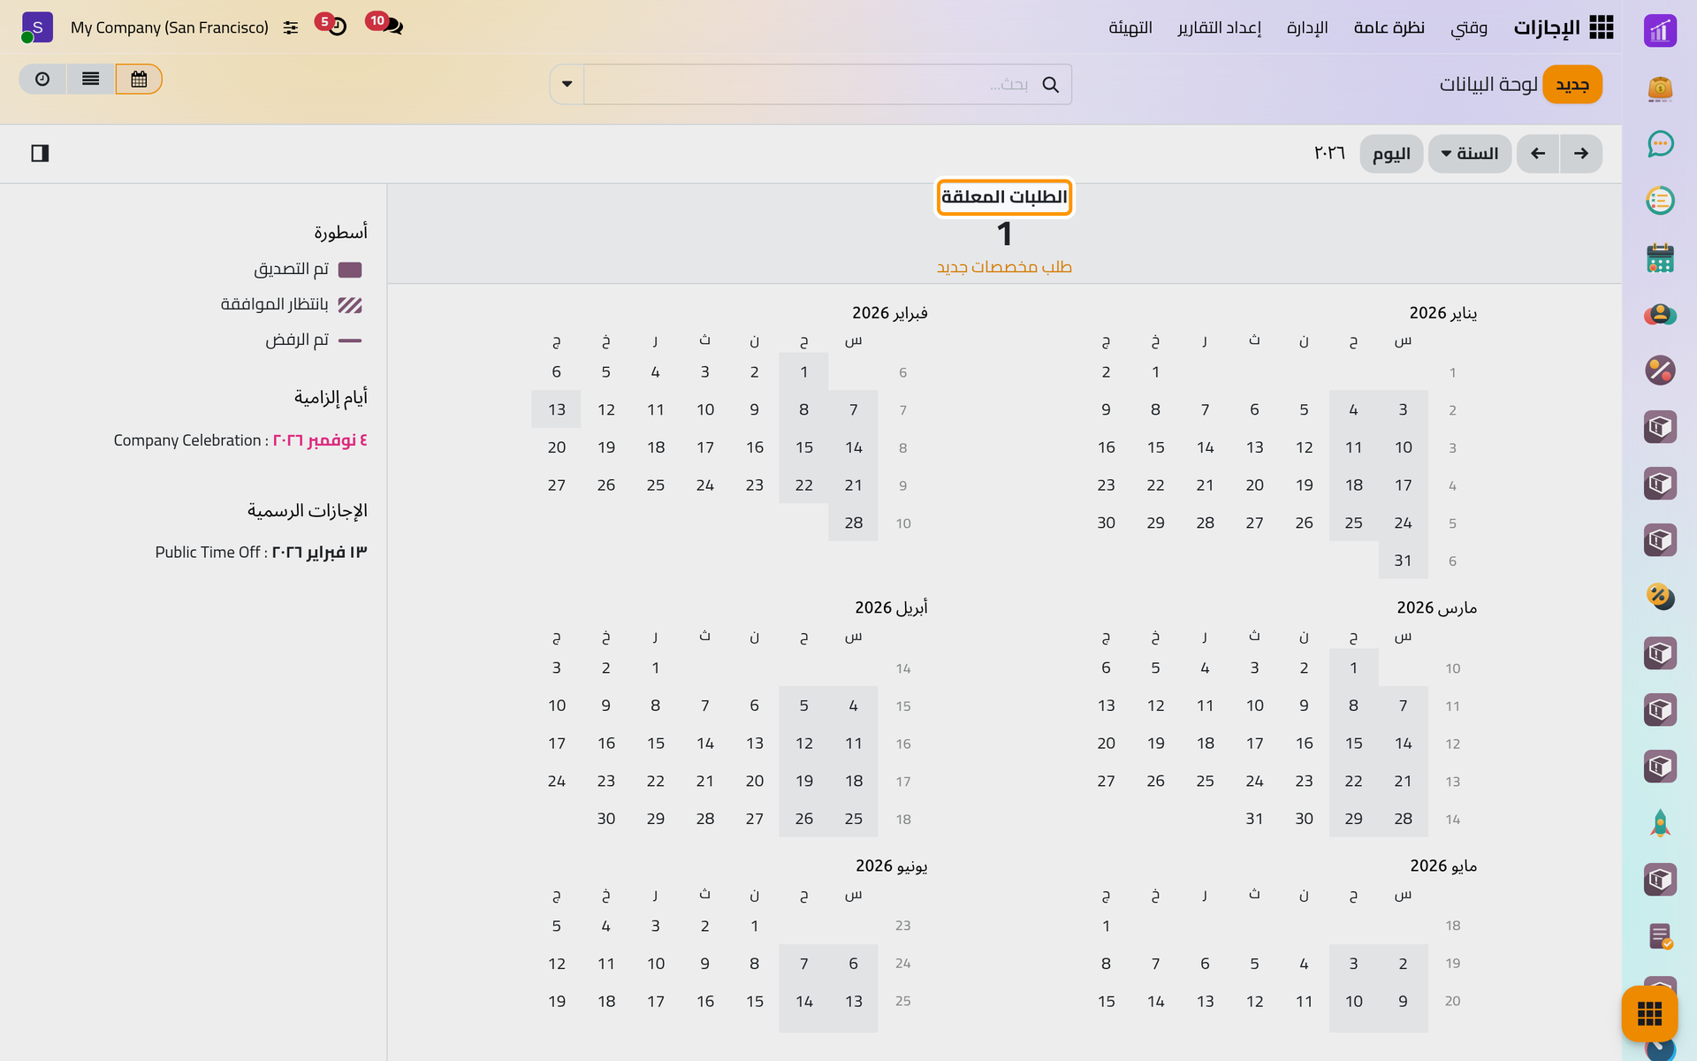The image size is (1697, 1061).
Task: Select February 13 in the calendar
Action: click(x=557, y=409)
